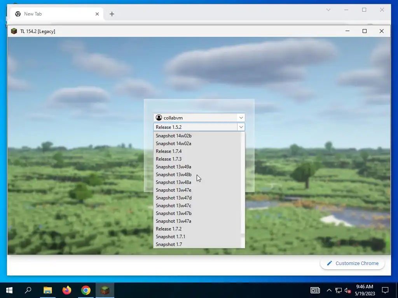Select Snapshot 13w47c entry
The image size is (398, 298).
pyautogui.click(x=197, y=206)
